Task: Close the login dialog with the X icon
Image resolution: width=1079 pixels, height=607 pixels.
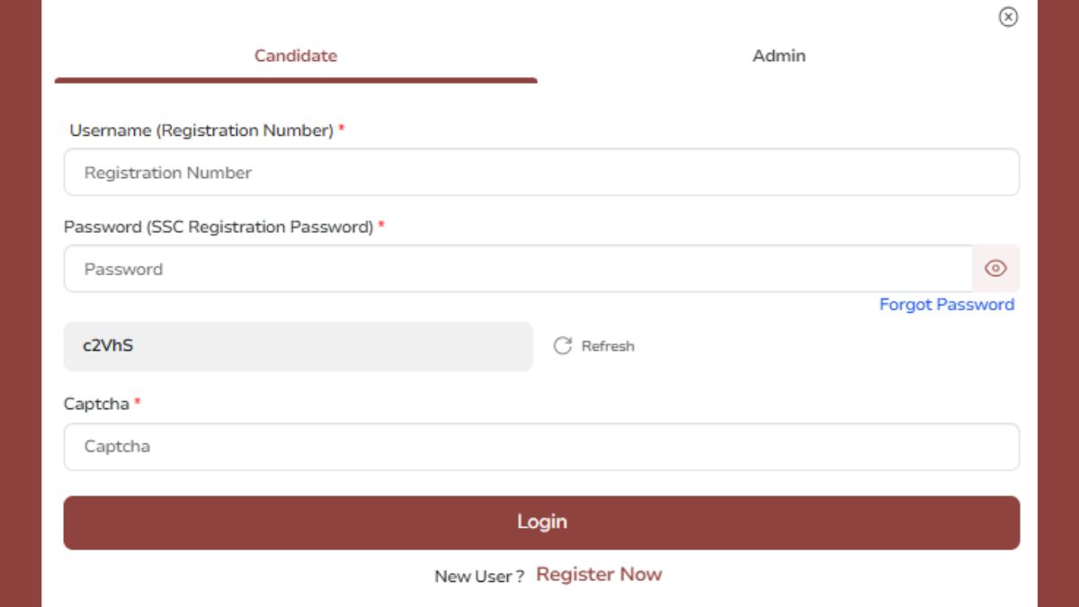Action: [x=1008, y=17]
